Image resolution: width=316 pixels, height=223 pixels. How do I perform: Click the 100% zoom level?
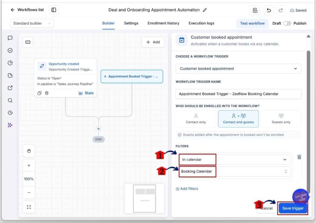(29, 179)
